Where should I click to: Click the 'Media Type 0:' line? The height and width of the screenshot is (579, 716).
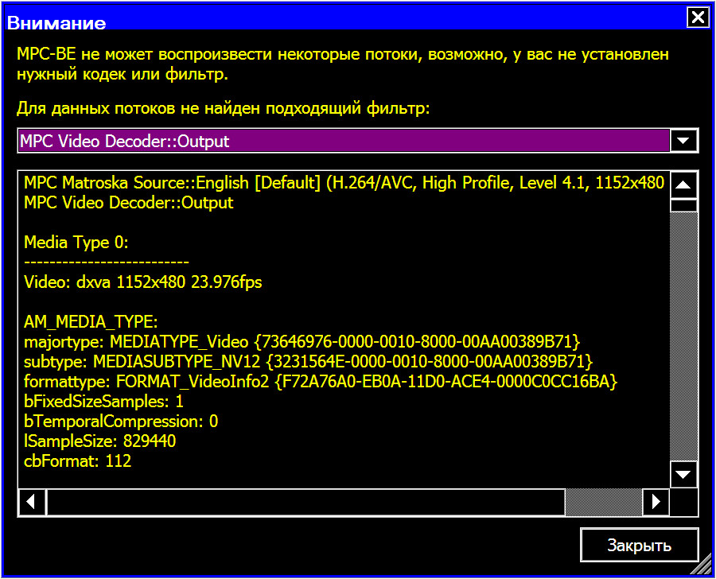tap(76, 243)
